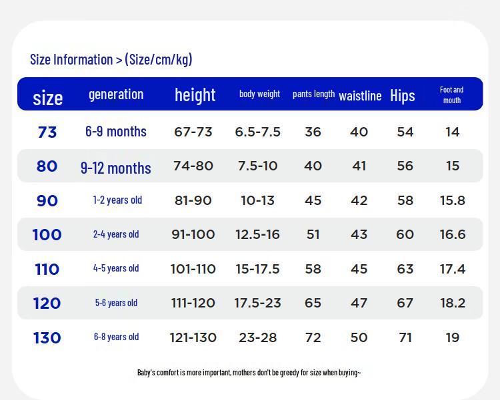Select the baby's comfort footer note
Viewport: 500px width, 400px height.
pos(249,372)
